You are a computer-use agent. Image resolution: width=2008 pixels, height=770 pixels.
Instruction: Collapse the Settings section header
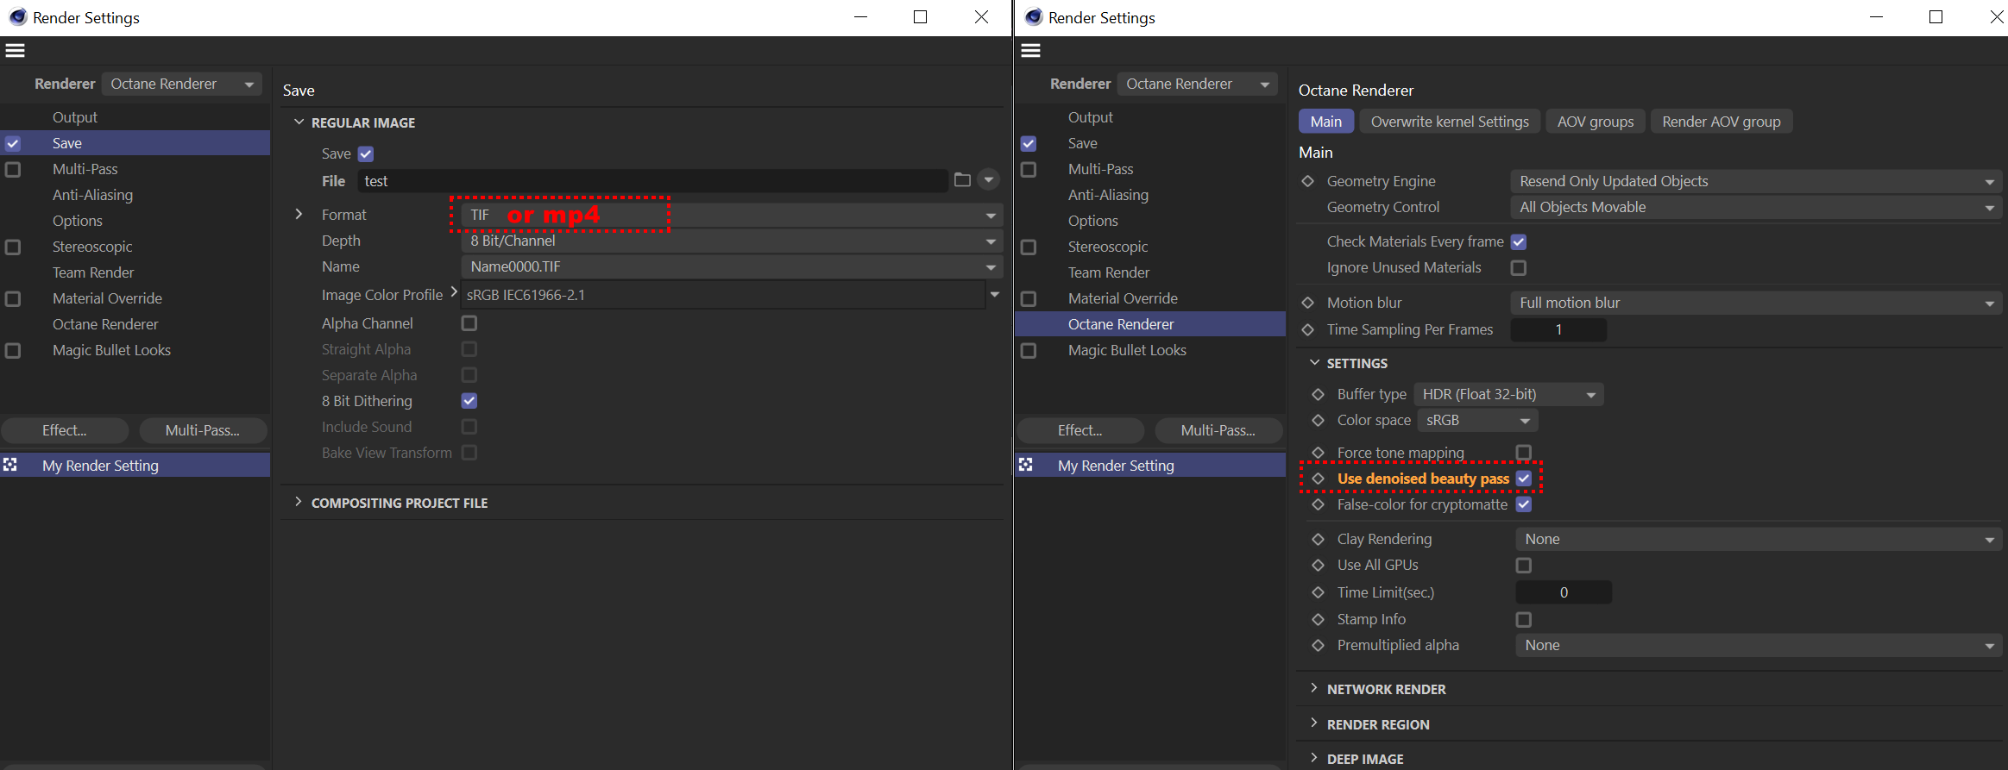point(1357,363)
